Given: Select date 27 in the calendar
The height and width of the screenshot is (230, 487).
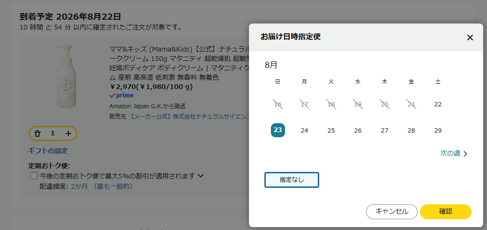Looking at the screenshot, I should coord(384,130).
